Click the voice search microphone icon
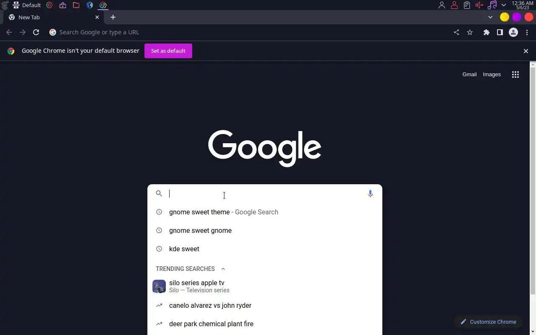 pyautogui.click(x=370, y=193)
